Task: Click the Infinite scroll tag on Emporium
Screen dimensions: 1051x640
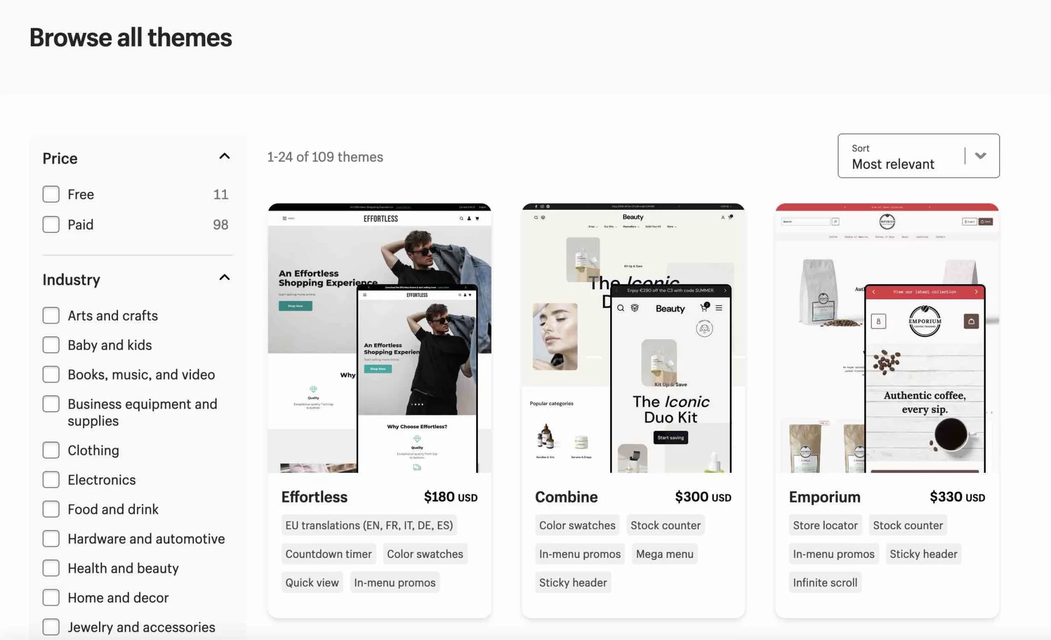Action: point(824,582)
